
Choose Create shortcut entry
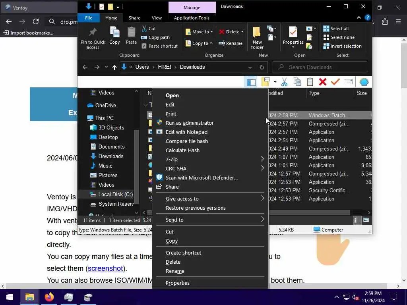(210, 253)
